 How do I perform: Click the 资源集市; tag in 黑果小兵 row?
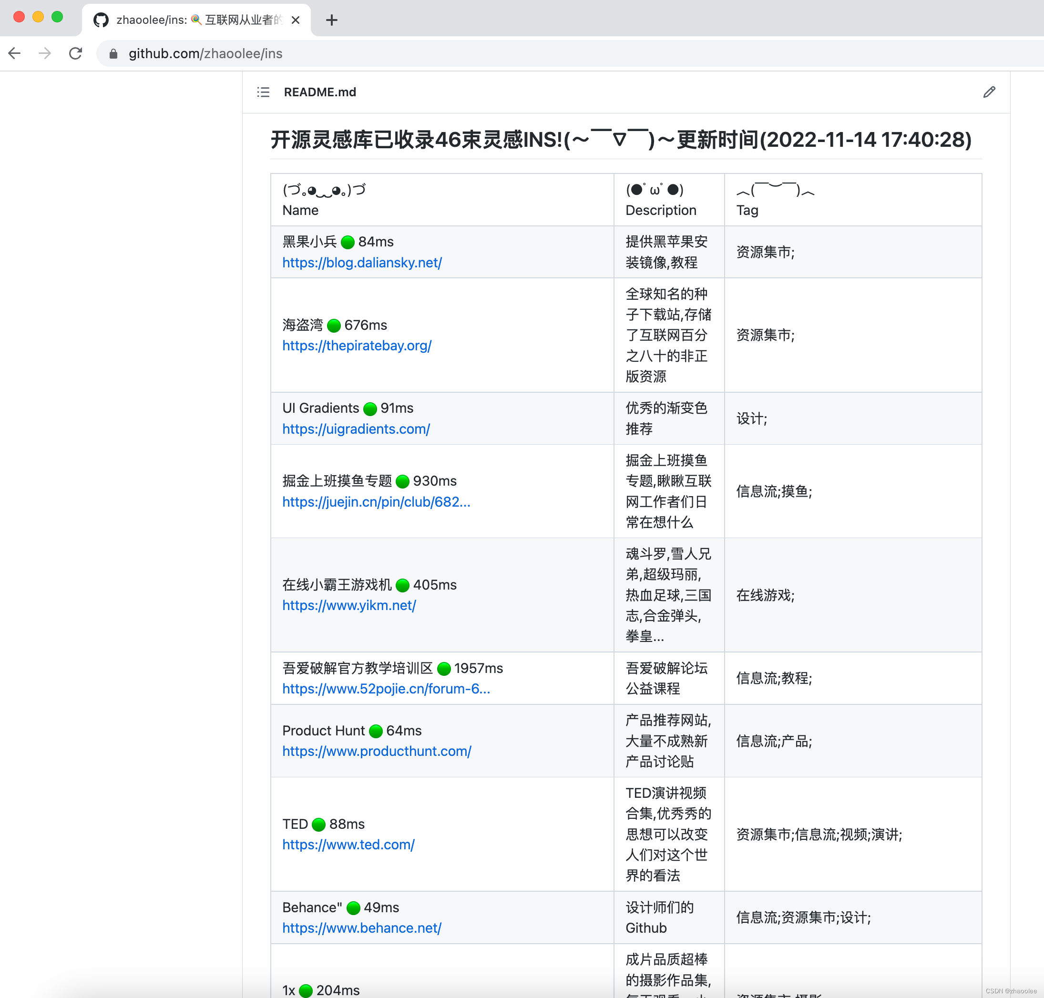(x=765, y=252)
